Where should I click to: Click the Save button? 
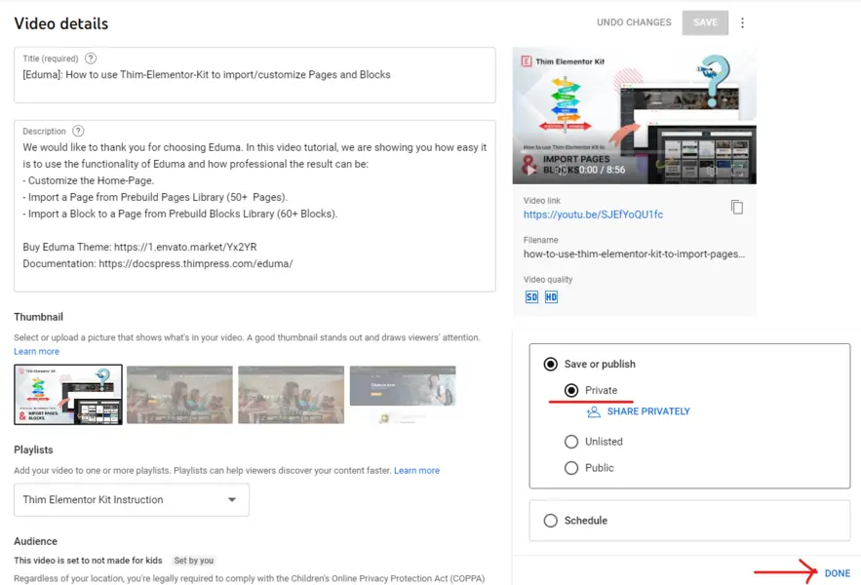tap(705, 22)
